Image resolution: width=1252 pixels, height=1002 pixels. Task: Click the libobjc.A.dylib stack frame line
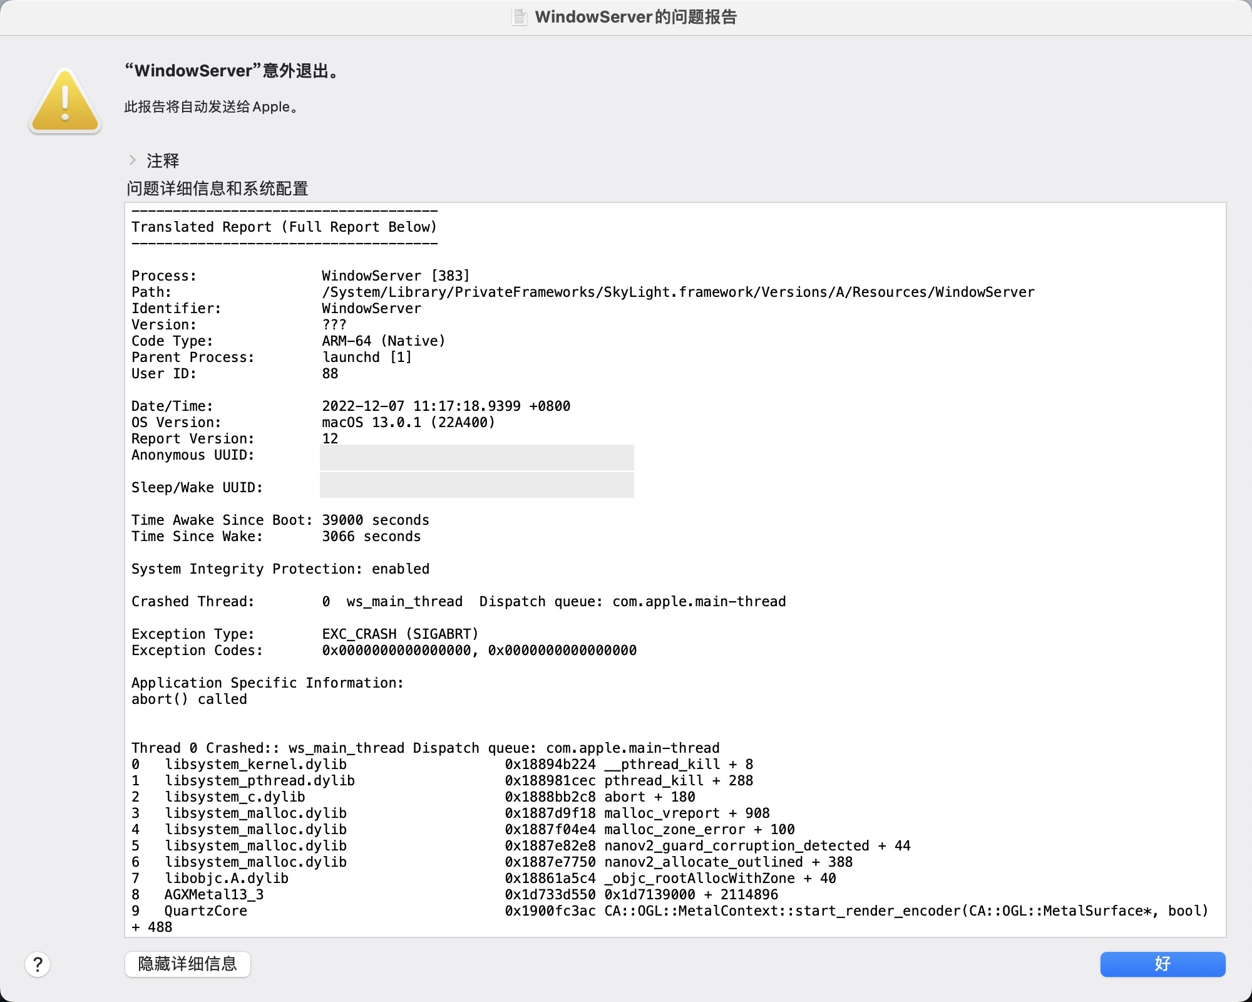[x=227, y=878]
